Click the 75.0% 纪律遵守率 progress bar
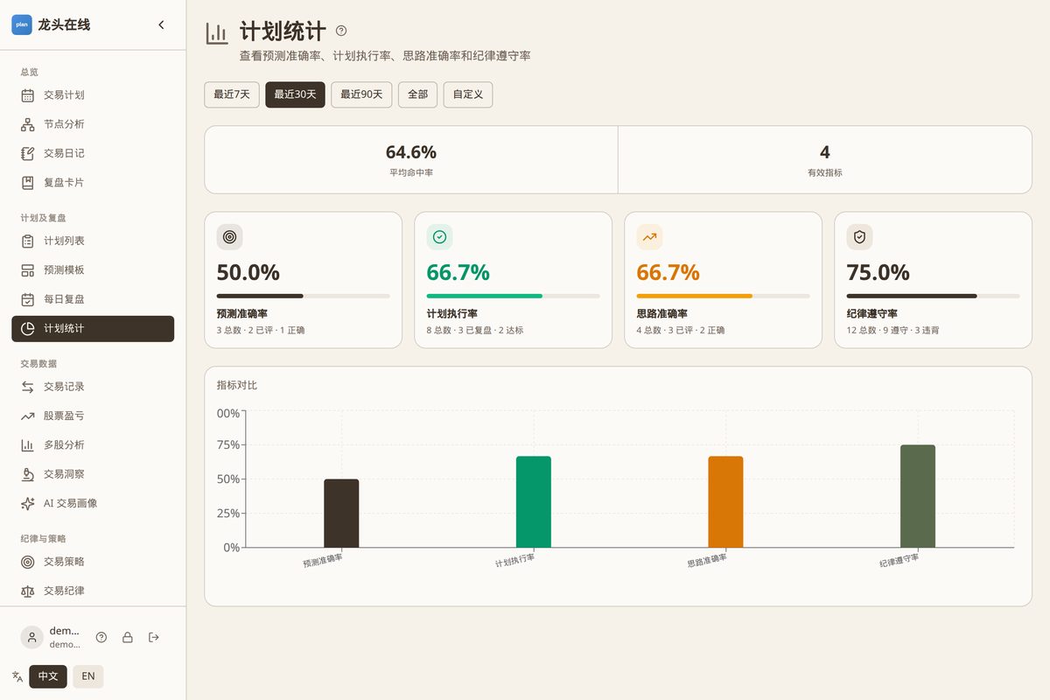 point(934,296)
